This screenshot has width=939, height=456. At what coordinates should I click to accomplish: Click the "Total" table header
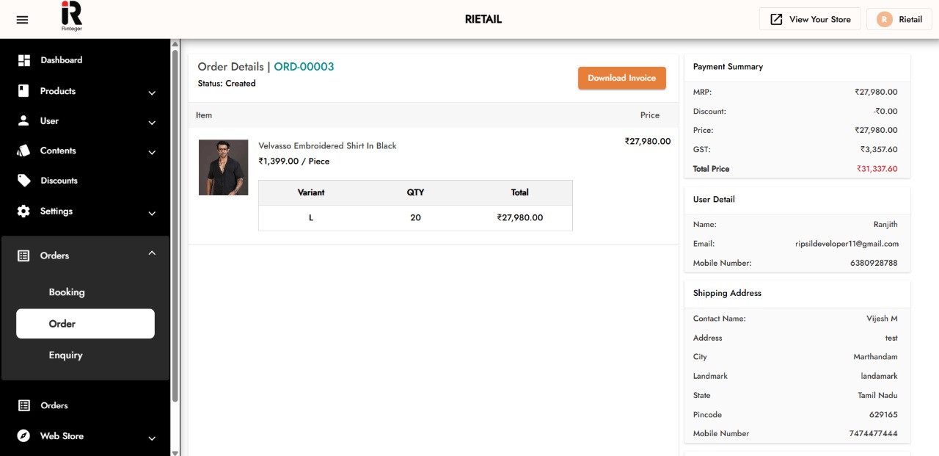(520, 192)
